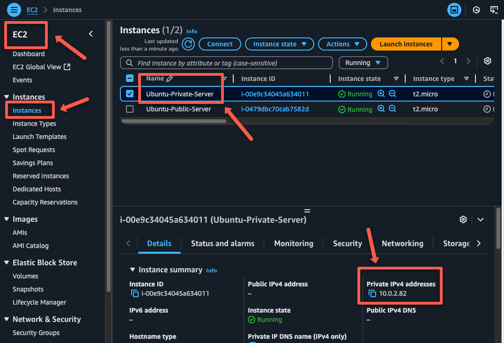Image resolution: width=504 pixels, height=343 pixels.
Task: Switch to Status and alarms tab
Action: tap(222, 243)
